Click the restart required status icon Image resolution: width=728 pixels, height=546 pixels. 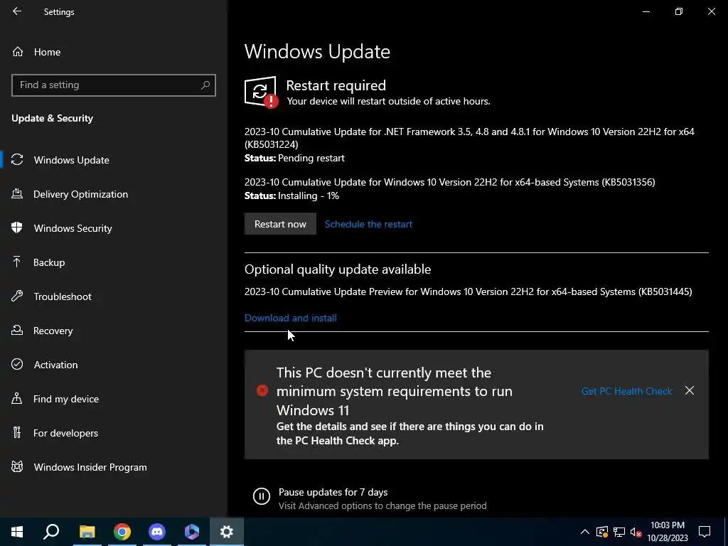pos(262,92)
